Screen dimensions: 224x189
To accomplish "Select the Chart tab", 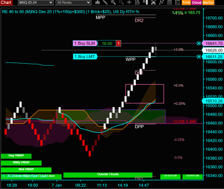I will [x=6, y=3].
